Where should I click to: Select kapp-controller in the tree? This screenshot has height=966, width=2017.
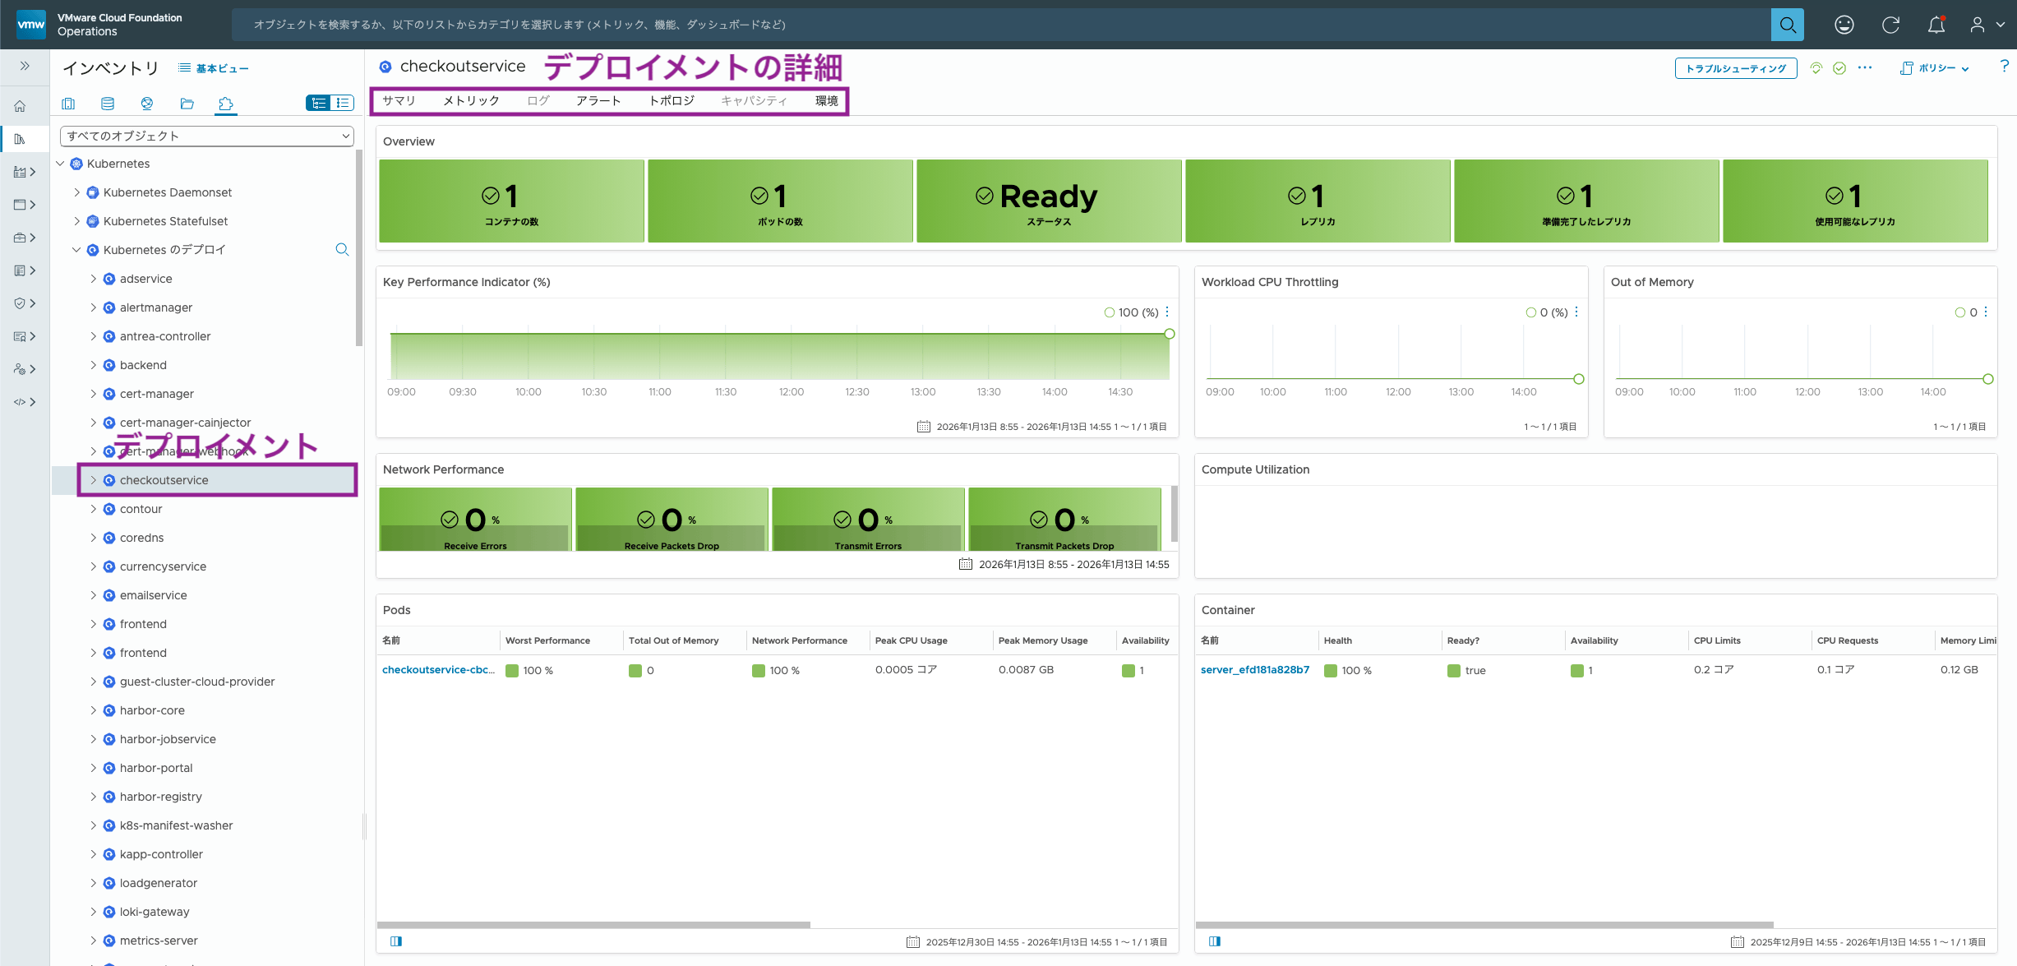[161, 854]
